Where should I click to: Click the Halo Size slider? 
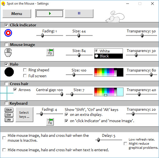tap(79, 75)
